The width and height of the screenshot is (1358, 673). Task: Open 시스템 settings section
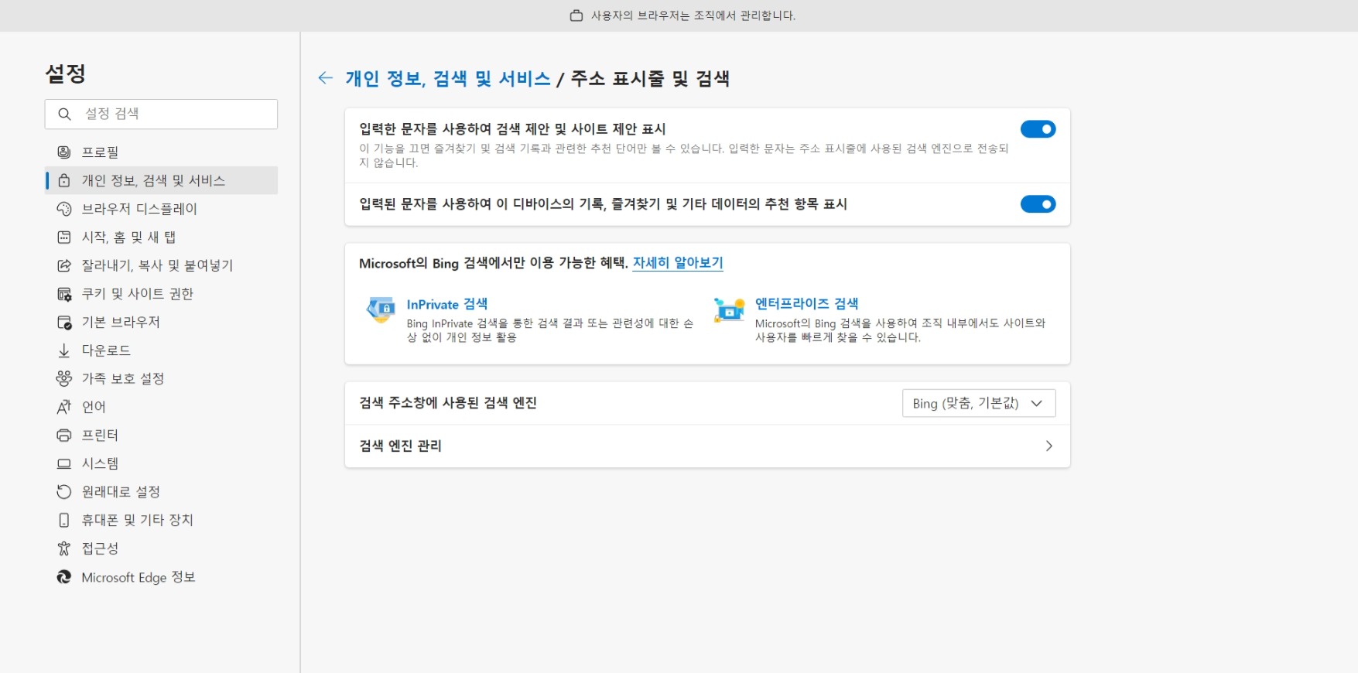[x=161, y=463]
